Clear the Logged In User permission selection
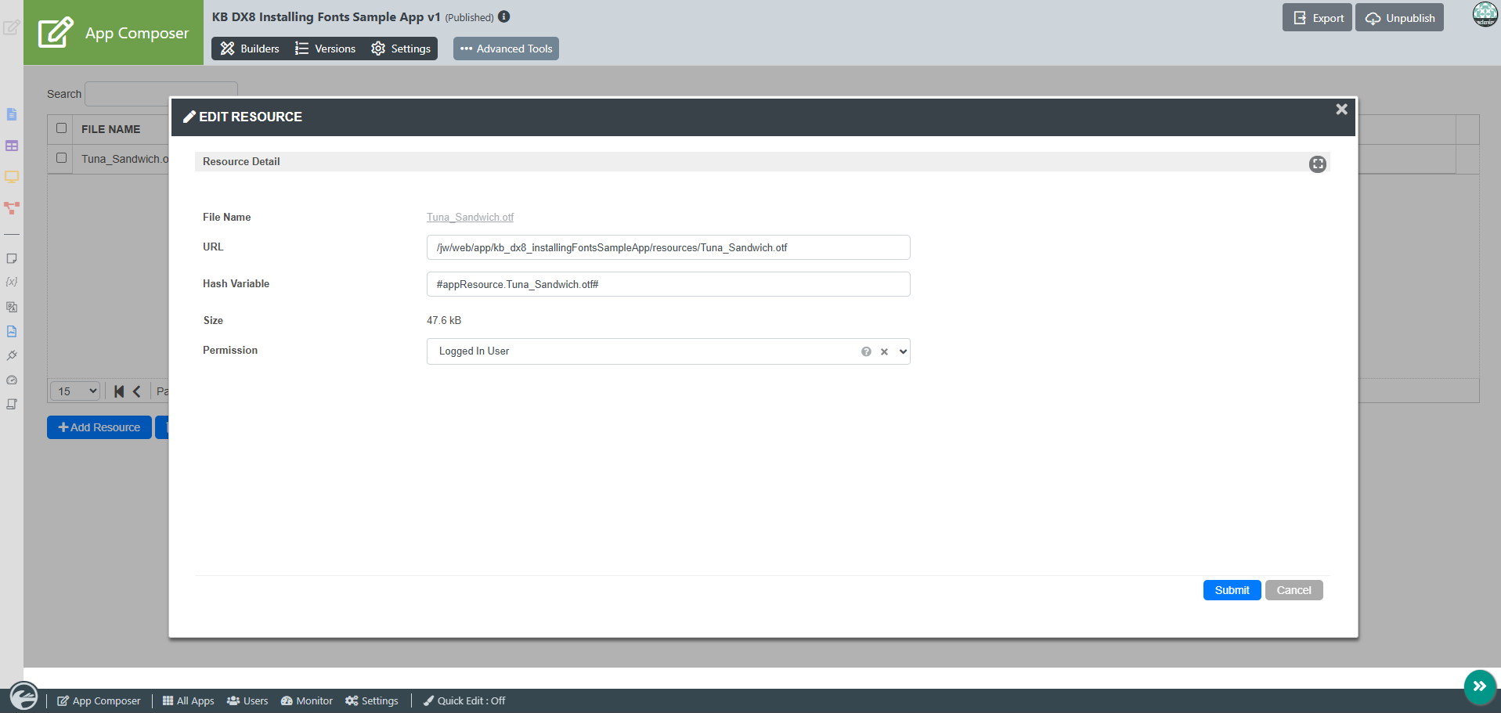This screenshot has height=713, width=1501. (884, 351)
